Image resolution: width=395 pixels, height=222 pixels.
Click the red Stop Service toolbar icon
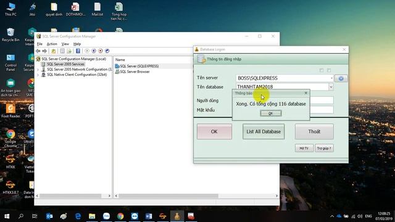point(100,51)
